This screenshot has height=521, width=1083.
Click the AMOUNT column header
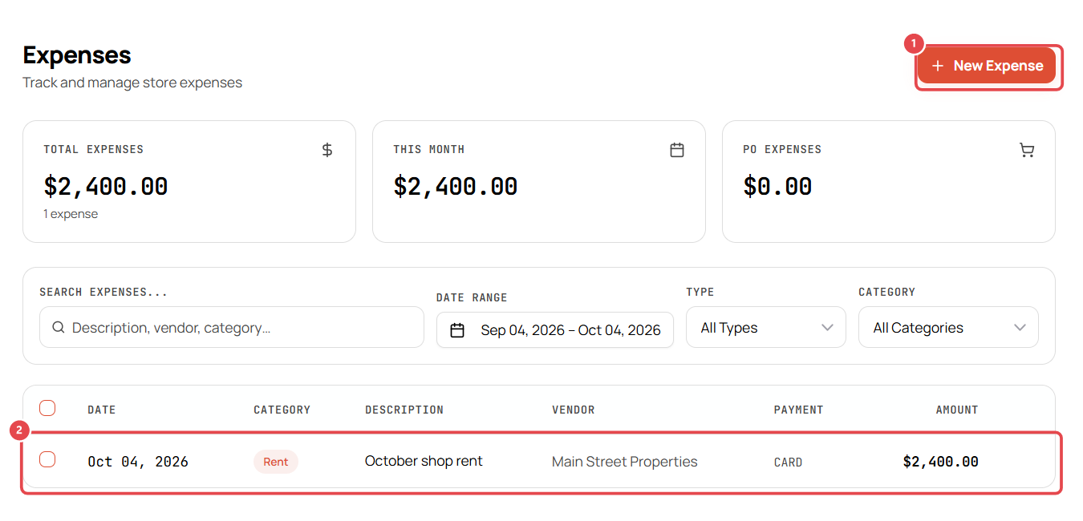click(957, 410)
